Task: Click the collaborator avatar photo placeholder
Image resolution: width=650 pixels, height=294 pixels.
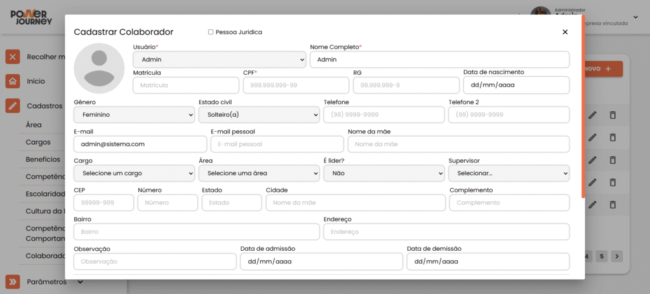Action: 99,69
